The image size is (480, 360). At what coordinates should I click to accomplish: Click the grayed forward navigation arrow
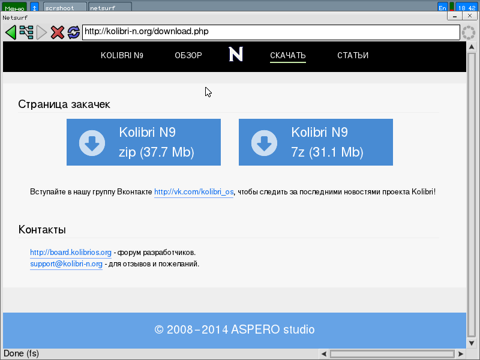42,32
